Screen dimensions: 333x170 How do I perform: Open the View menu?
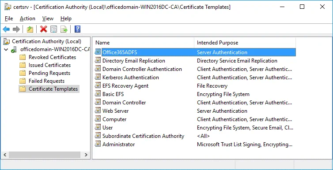48,18
